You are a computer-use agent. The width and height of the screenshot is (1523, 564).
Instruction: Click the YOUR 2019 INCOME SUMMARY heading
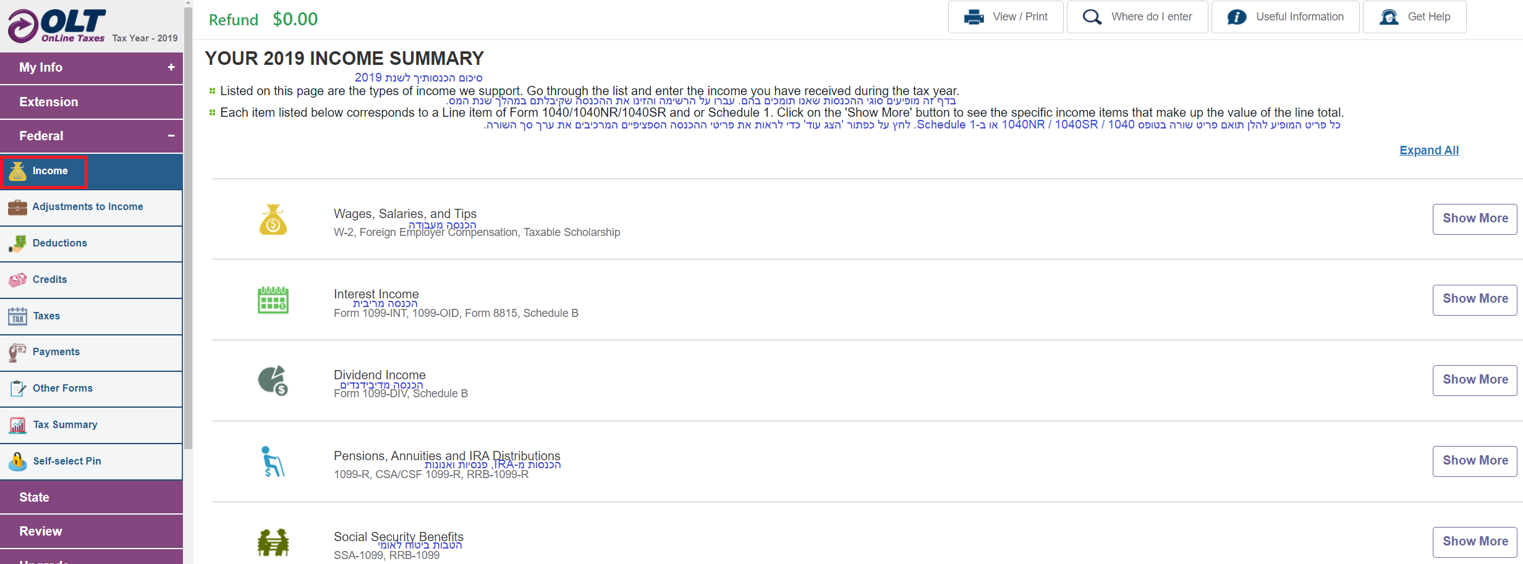coord(344,58)
